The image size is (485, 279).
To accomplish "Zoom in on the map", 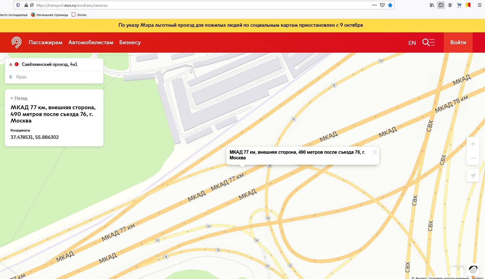I will (x=473, y=144).
